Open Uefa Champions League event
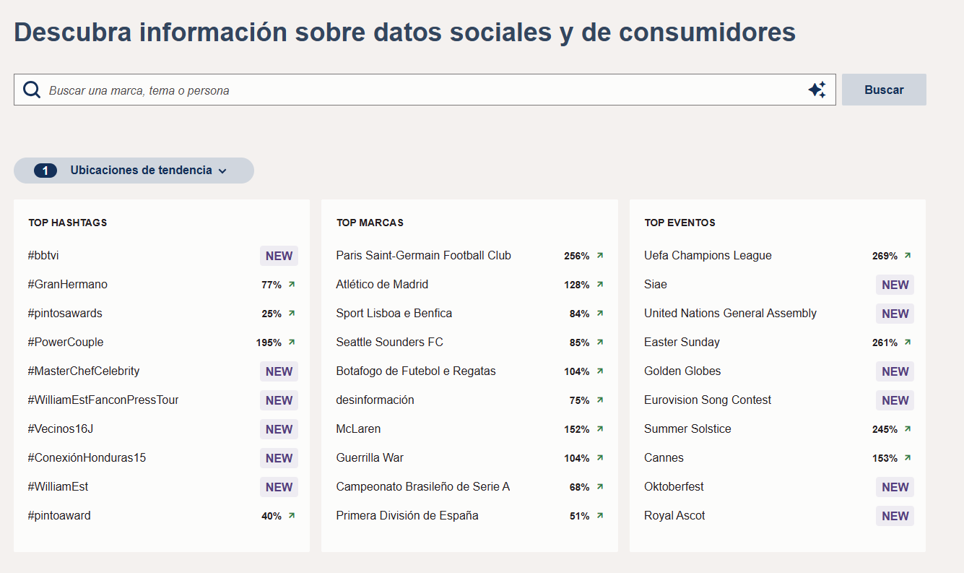Screen dimensions: 964x573 [x=708, y=256]
